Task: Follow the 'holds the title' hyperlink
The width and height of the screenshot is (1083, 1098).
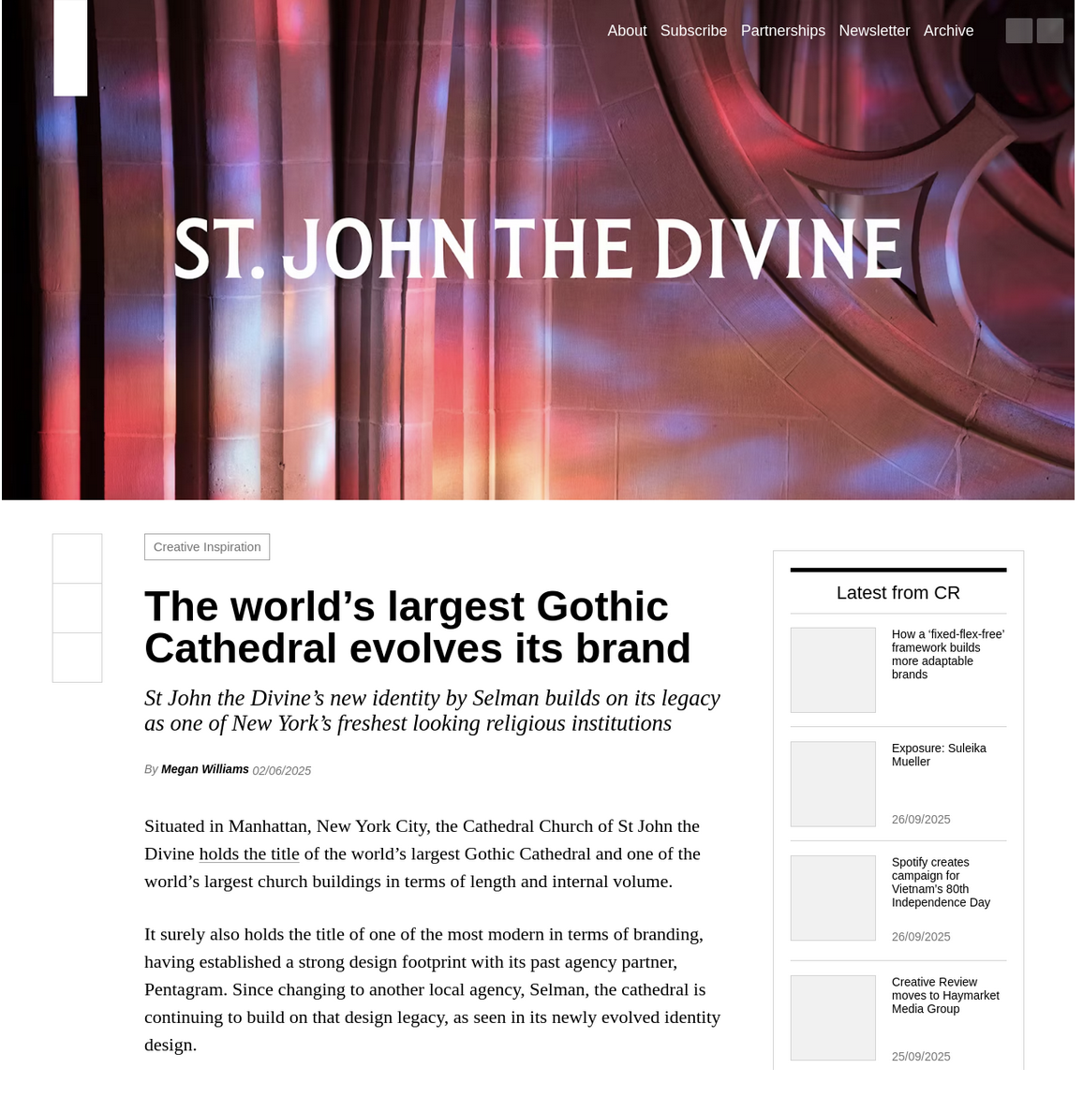Action: click(248, 853)
